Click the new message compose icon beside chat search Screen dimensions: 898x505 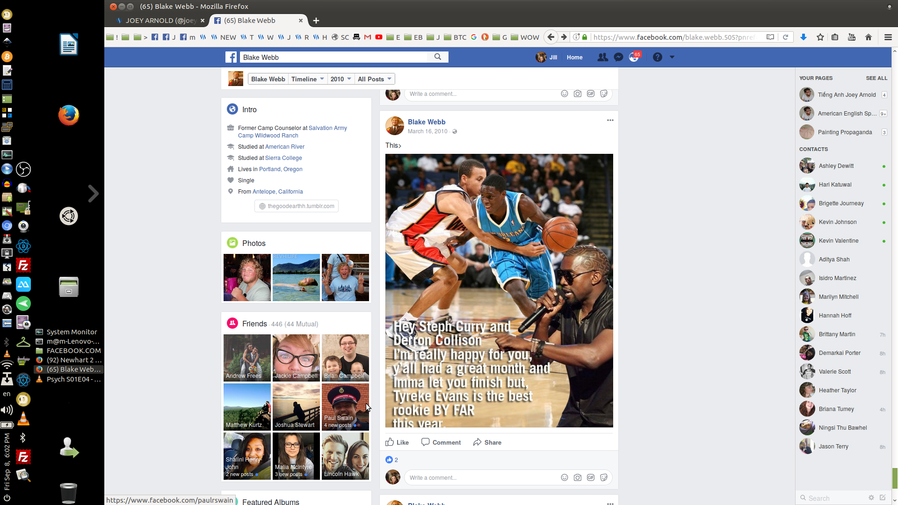[883, 498]
